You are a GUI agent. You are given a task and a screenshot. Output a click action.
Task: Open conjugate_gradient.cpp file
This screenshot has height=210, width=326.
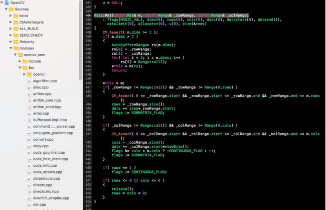pos(53,133)
